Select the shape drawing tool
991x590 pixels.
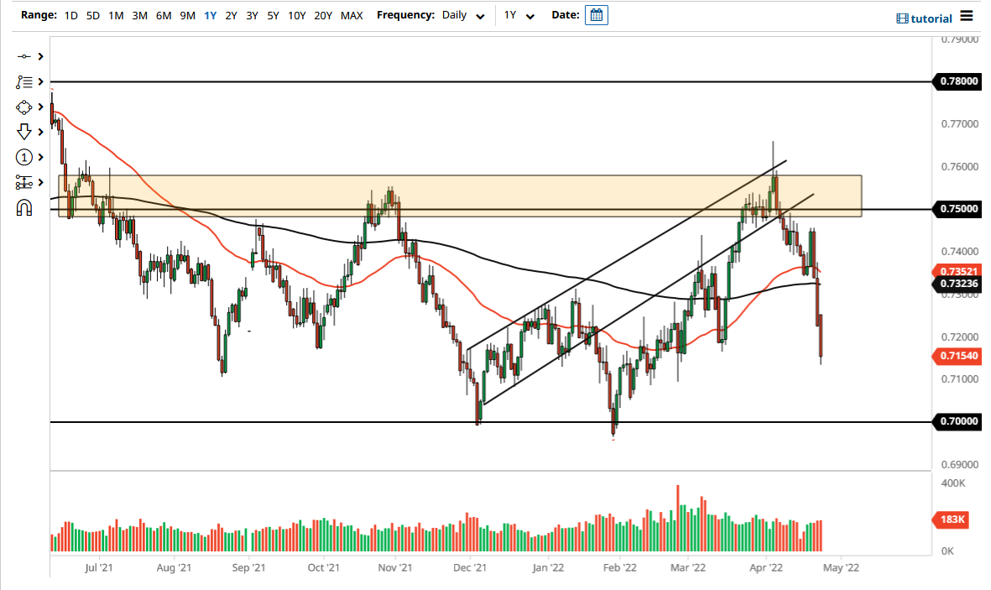(x=23, y=107)
